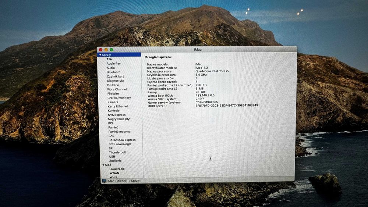This screenshot has width=368, height=207.
Task: Select Kontroler in the sidebar
Action: coord(114,111)
